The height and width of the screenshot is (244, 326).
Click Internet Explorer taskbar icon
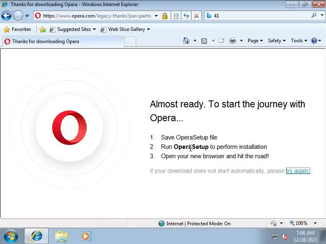click(x=37, y=236)
